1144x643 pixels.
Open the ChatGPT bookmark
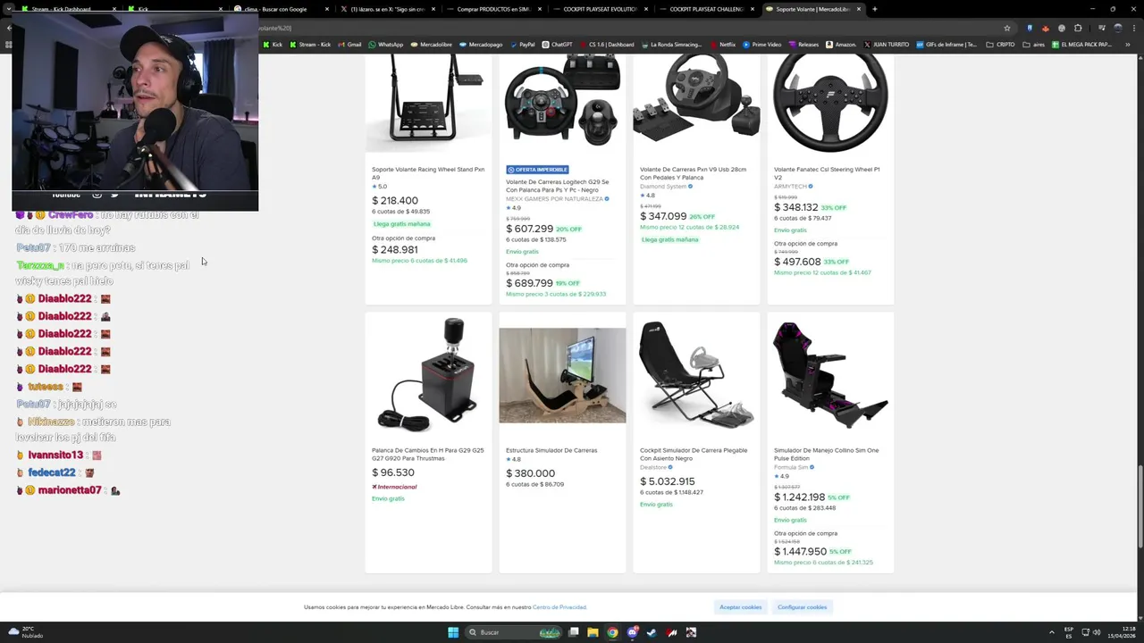point(557,45)
